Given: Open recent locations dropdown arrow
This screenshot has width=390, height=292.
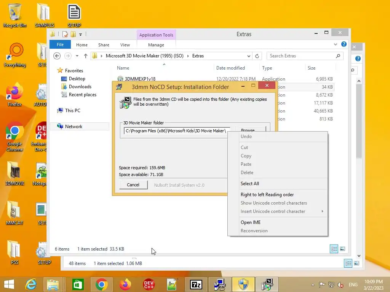Looking at the screenshot, I should 77,56.
